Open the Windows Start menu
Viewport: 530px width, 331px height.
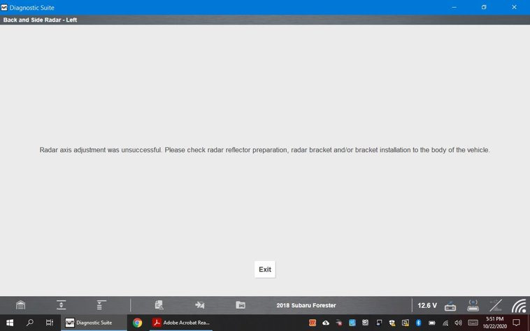[10, 323]
